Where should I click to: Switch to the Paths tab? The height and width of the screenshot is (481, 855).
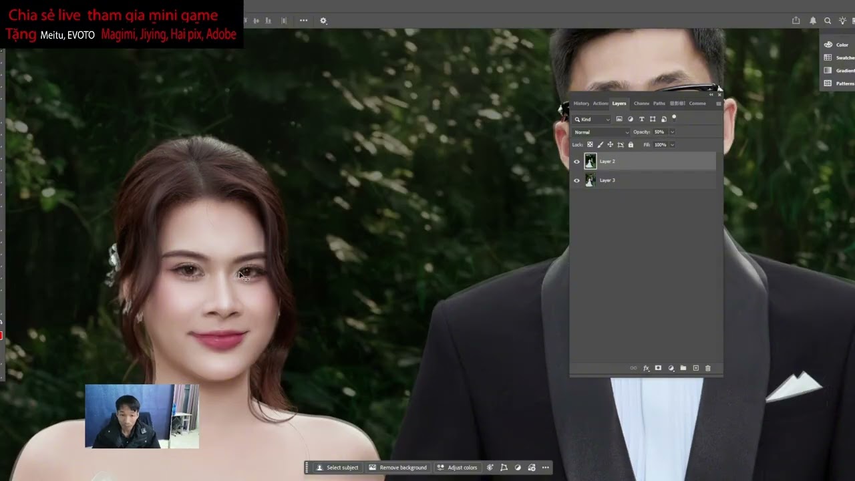pyautogui.click(x=659, y=104)
